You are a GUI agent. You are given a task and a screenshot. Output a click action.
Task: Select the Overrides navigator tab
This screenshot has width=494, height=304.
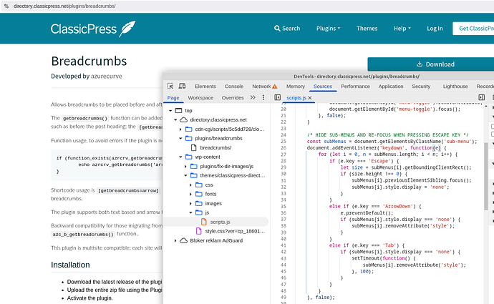coord(233,98)
